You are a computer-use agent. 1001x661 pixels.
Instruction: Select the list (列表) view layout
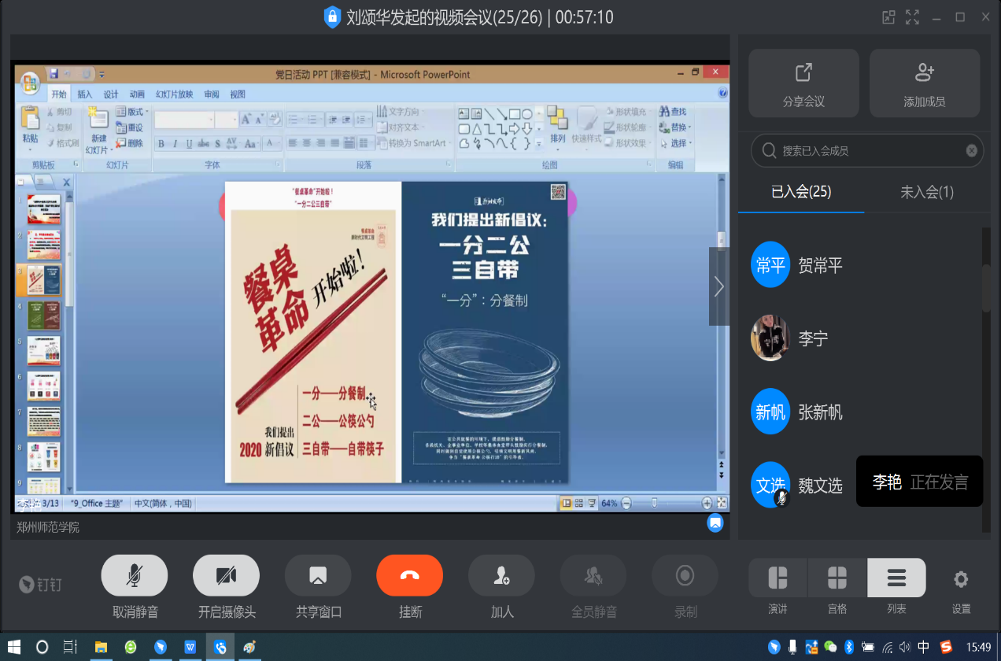(x=896, y=578)
